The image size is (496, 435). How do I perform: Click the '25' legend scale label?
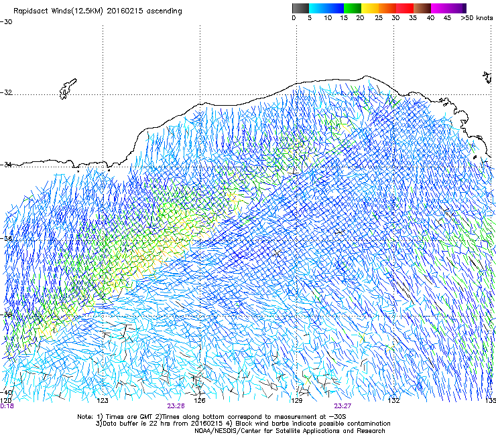click(379, 18)
